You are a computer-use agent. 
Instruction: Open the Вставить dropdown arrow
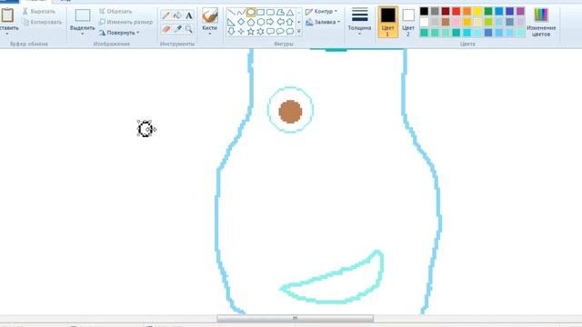pos(7,35)
